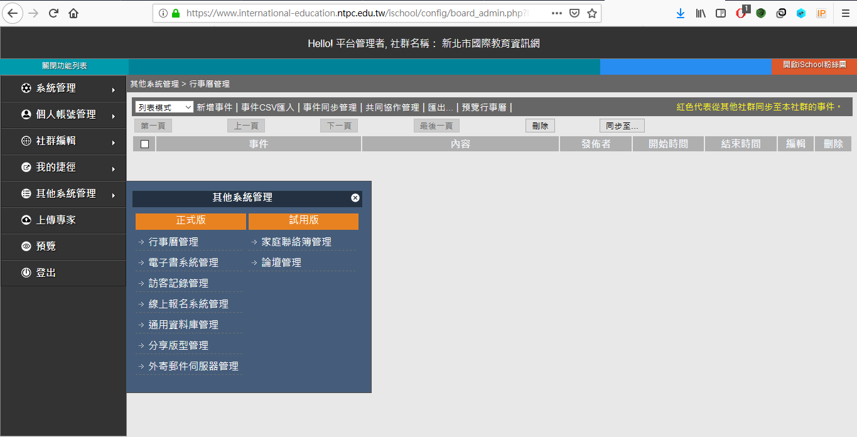Open the page actions three-dot menu
The height and width of the screenshot is (437, 857).
coord(557,13)
